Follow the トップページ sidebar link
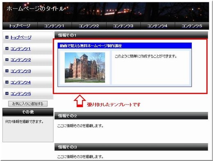 21,37
